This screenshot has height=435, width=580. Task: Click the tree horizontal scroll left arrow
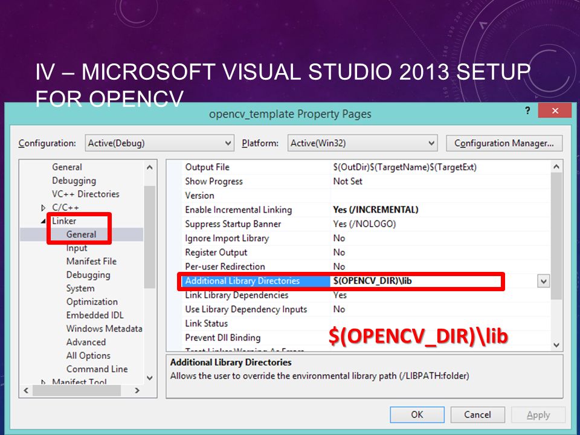coord(26,390)
